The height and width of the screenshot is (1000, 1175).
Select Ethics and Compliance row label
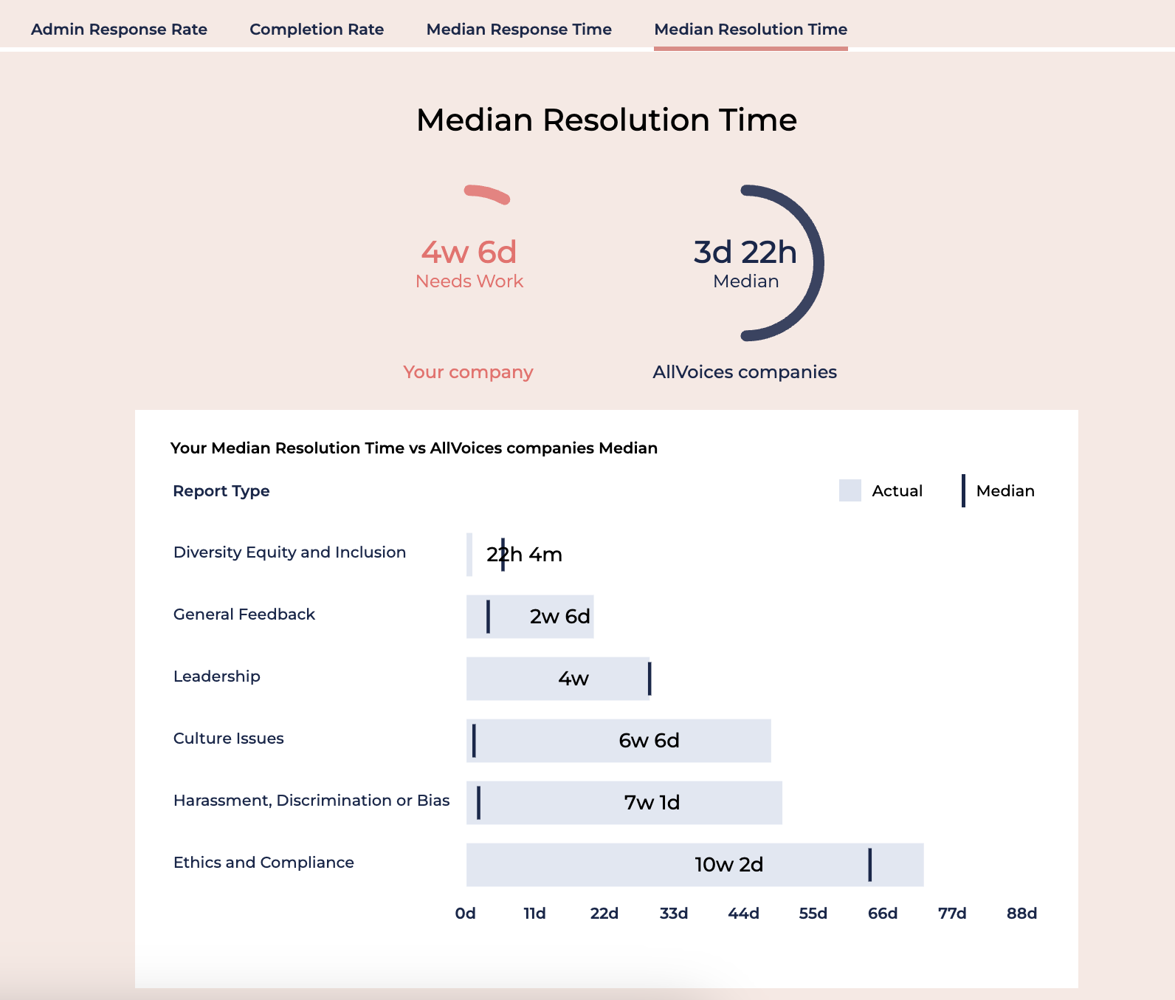coord(263,863)
